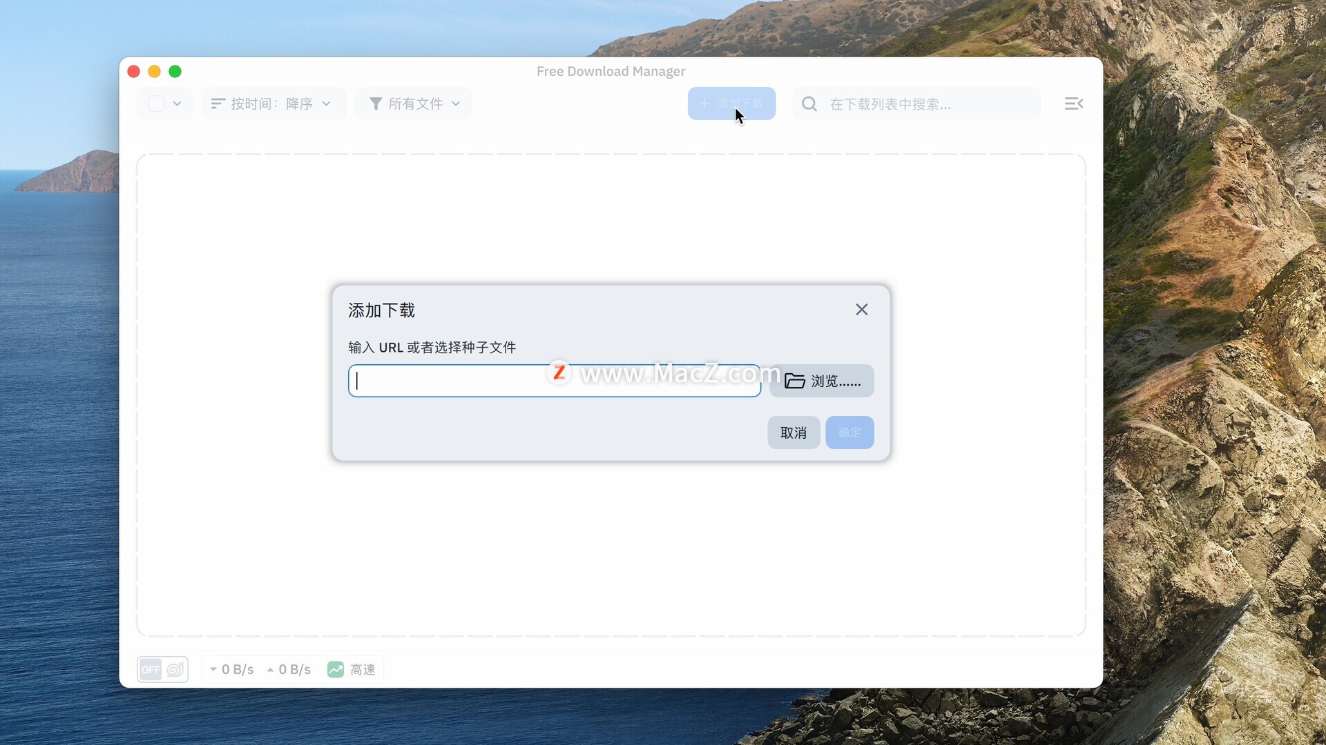Click the upload speed up-arrow indicator
The height and width of the screenshot is (745, 1326).
pyautogui.click(x=270, y=669)
